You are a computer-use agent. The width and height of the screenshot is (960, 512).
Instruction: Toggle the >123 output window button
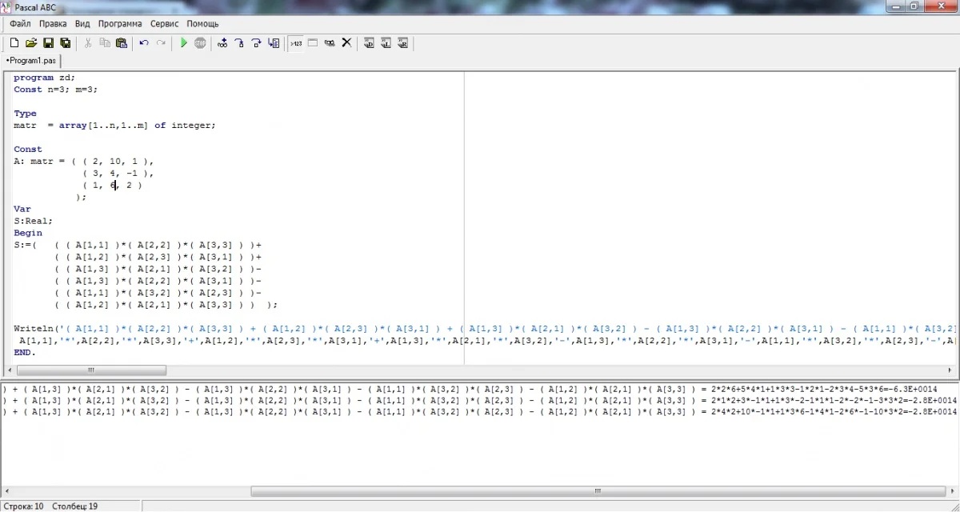click(295, 43)
